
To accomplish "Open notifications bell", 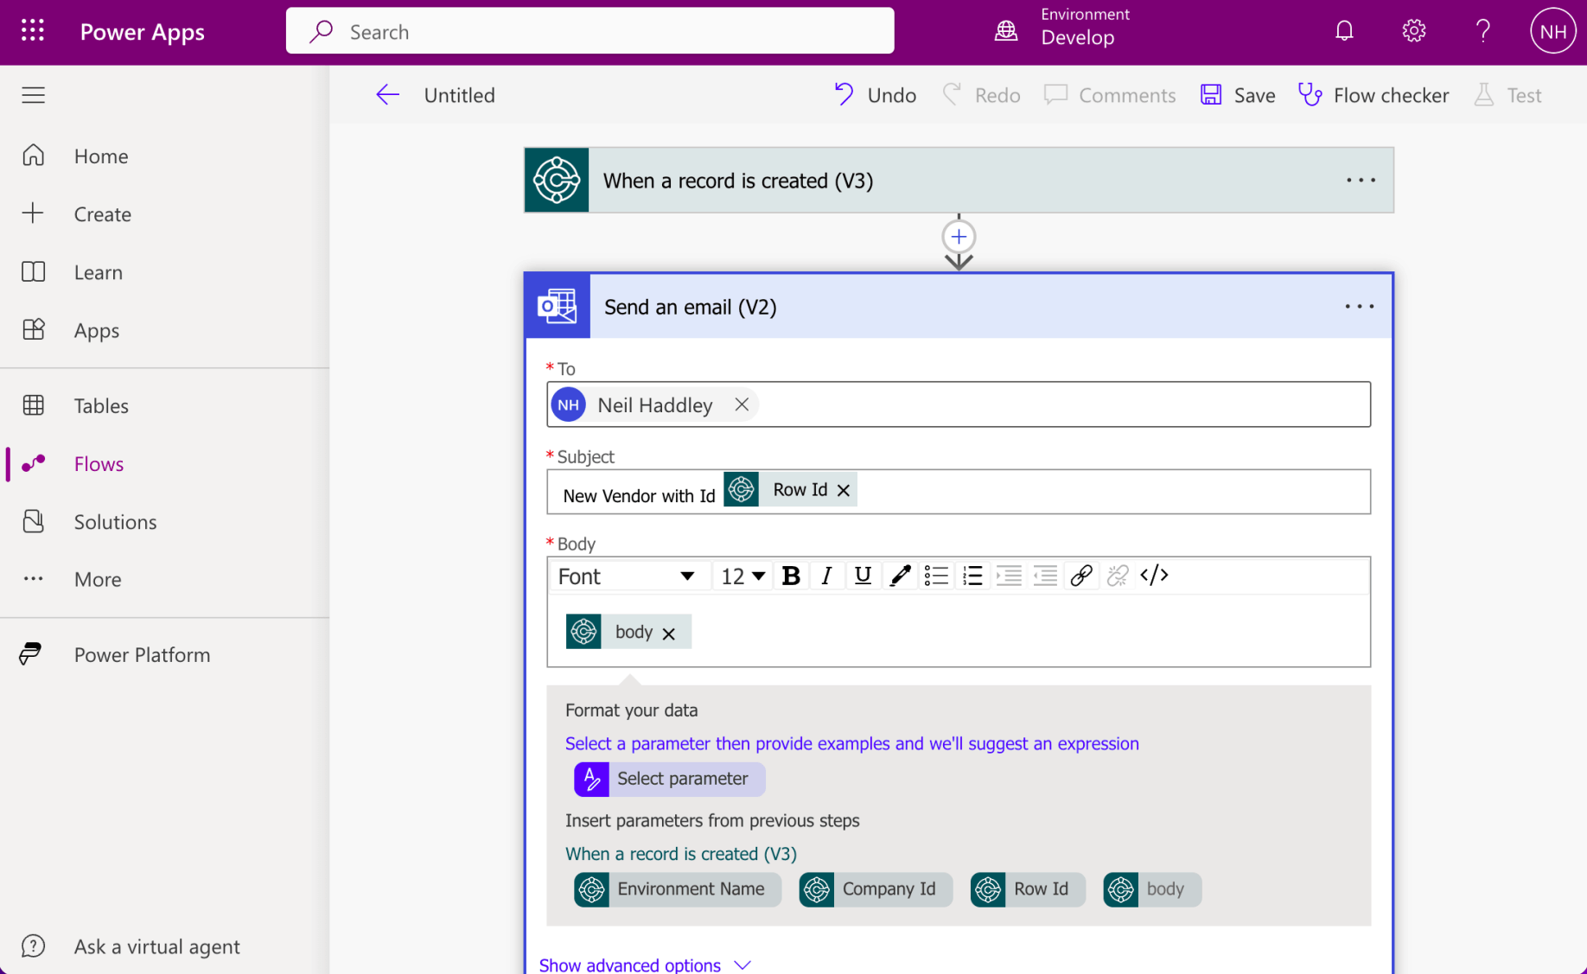I will (1344, 31).
